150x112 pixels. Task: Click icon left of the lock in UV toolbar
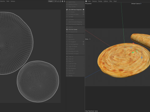[58, 1]
